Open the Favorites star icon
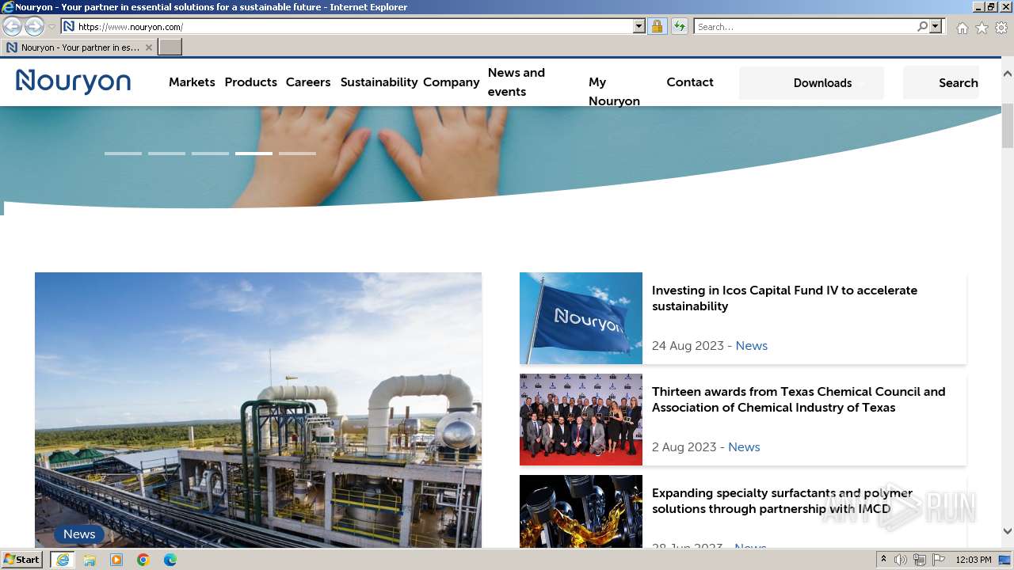This screenshot has height=570, width=1014. [x=982, y=28]
